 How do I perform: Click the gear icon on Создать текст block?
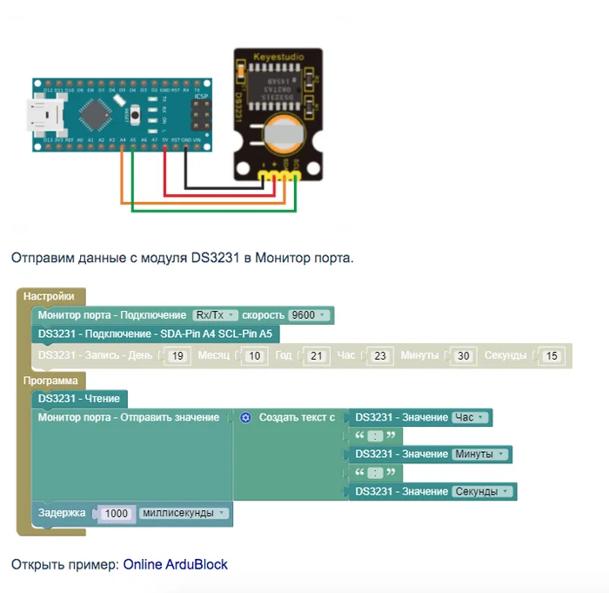[245, 418]
